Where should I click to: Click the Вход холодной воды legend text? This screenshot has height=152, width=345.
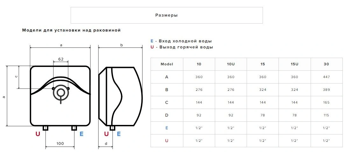[x=185, y=41]
